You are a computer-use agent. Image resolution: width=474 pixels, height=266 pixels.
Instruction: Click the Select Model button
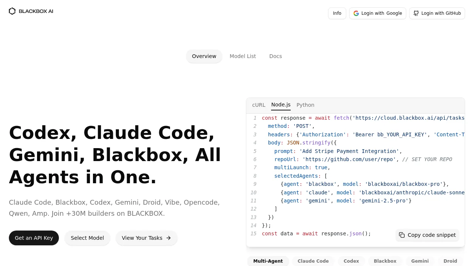[87, 238]
